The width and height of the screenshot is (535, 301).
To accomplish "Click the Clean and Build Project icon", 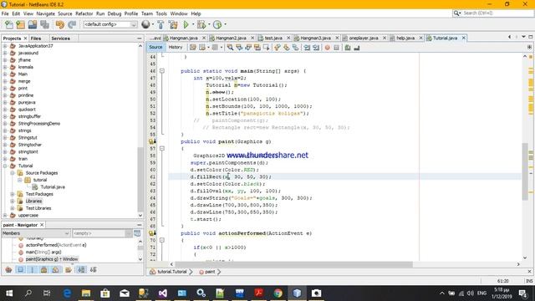I will pyautogui.click(x=173, y=24).
